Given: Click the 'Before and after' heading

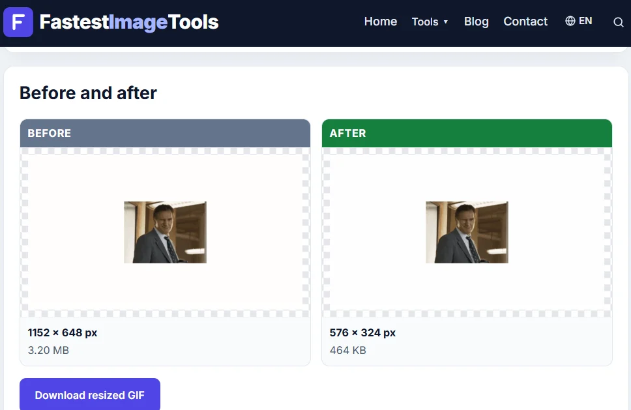Looking at the screenshot, I should pos(88,93).
